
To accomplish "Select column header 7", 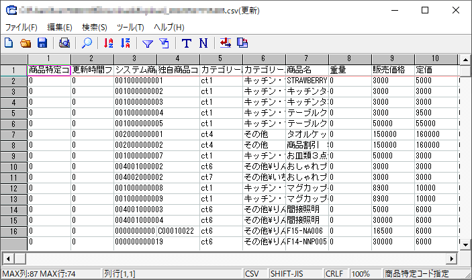I will (307, 59).
